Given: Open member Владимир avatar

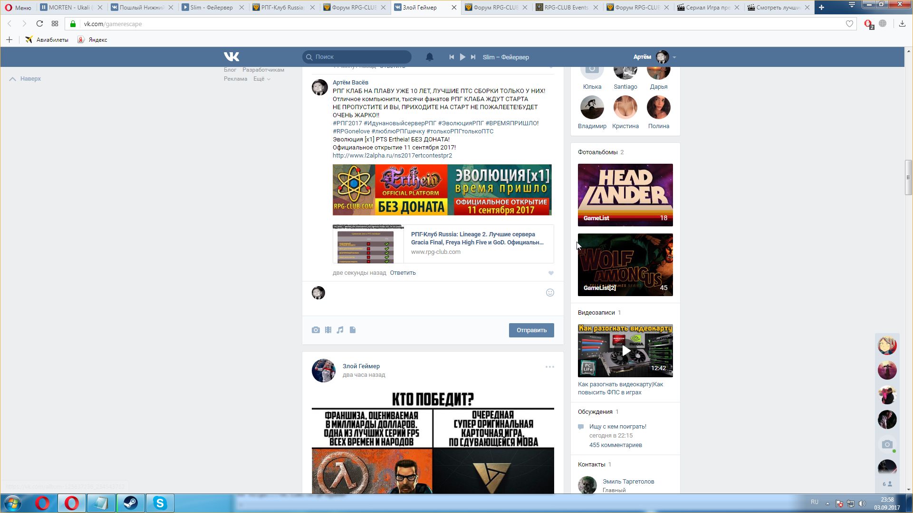Looking at the screenshot, I should click(592, 107).
